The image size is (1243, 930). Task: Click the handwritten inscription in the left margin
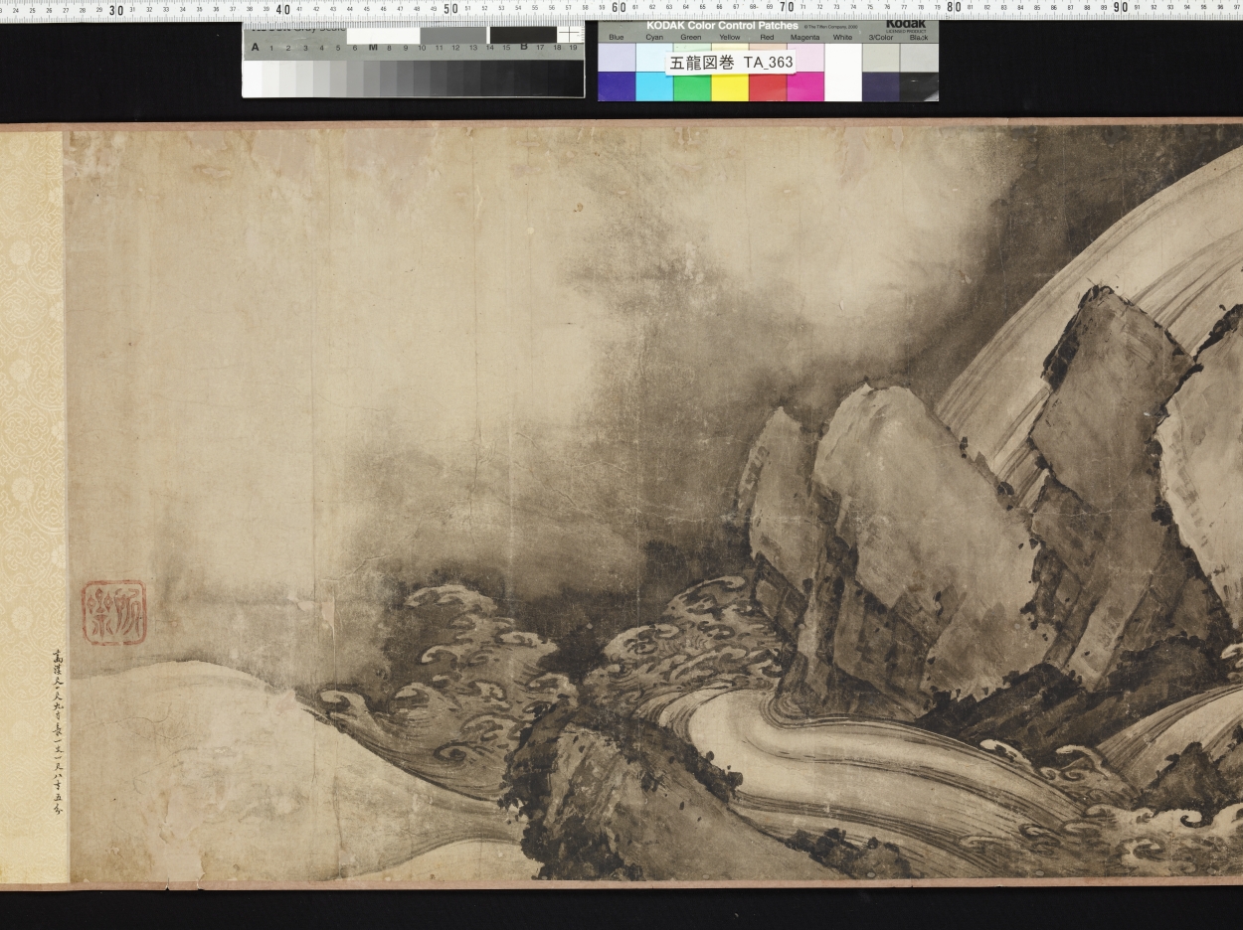pyautogui.click(x=57, y=734)
